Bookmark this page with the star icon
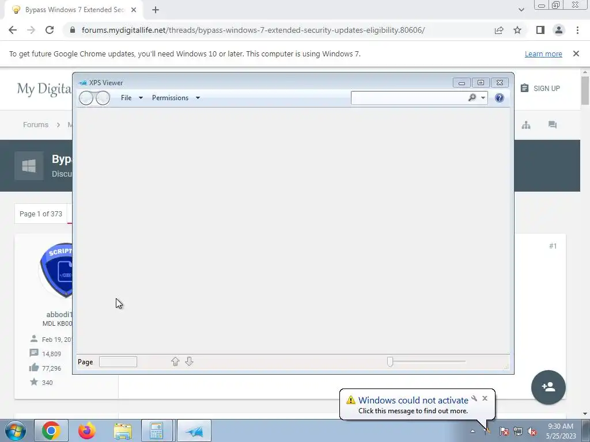The height and width of the screenshot is (442, 590). (517, 30)
